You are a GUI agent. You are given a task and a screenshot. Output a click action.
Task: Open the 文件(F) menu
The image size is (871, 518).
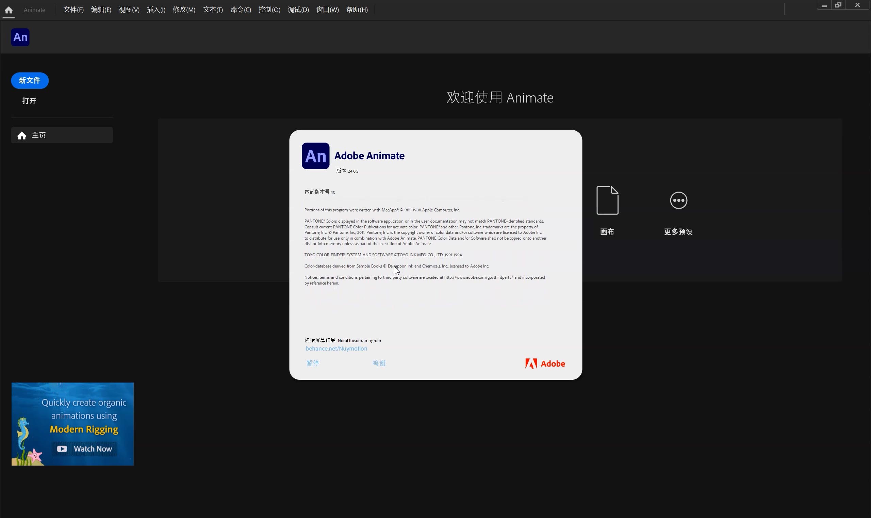tap(73, 10)
